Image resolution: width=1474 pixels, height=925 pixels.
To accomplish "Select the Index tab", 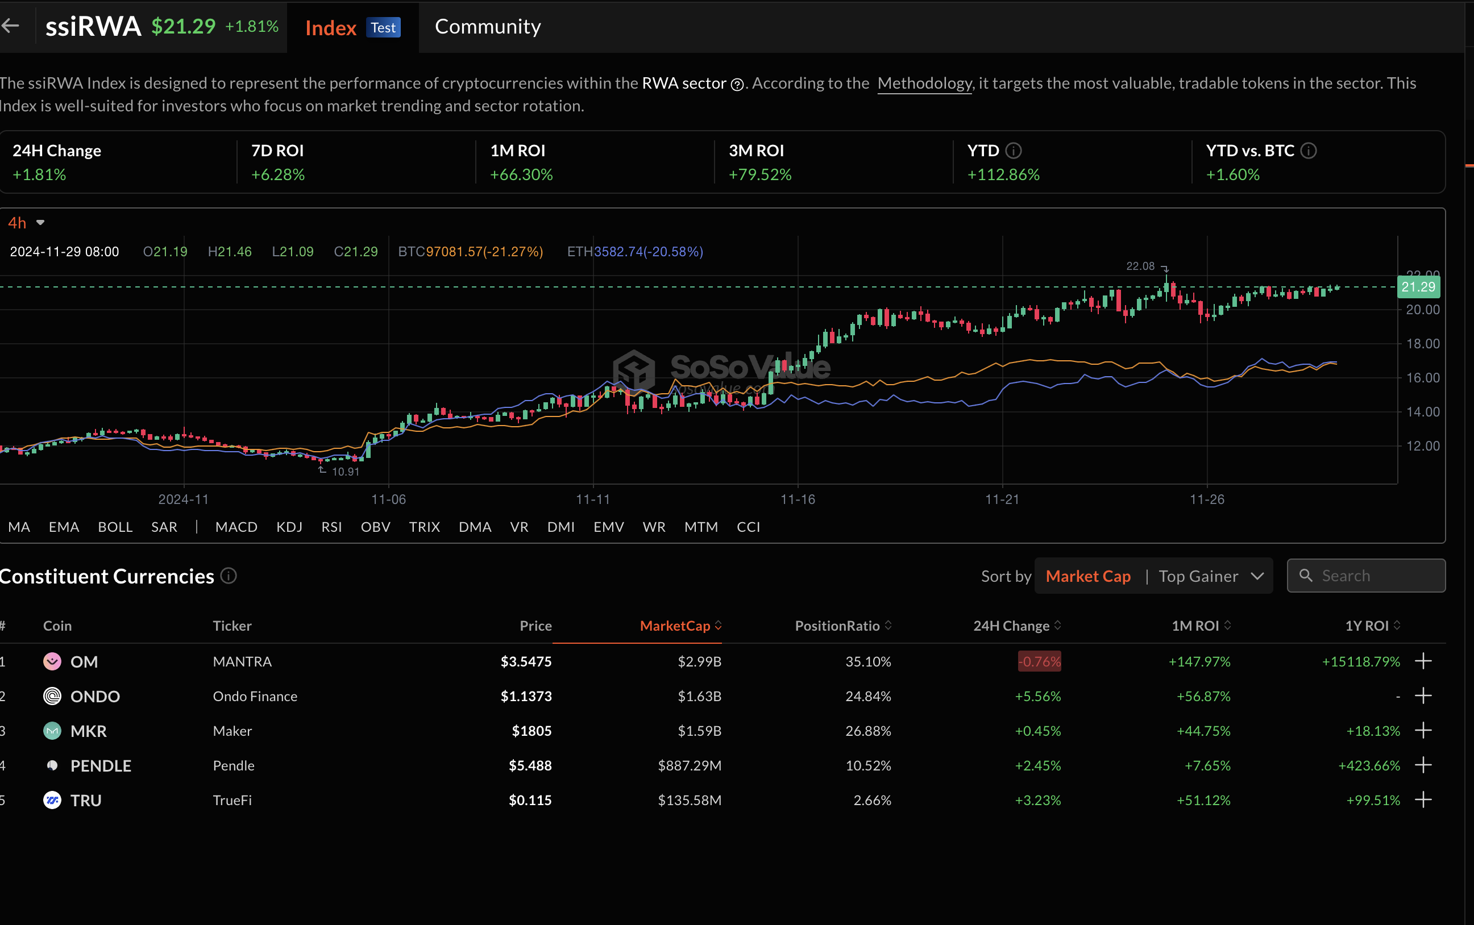I will (x=330, y=27).
